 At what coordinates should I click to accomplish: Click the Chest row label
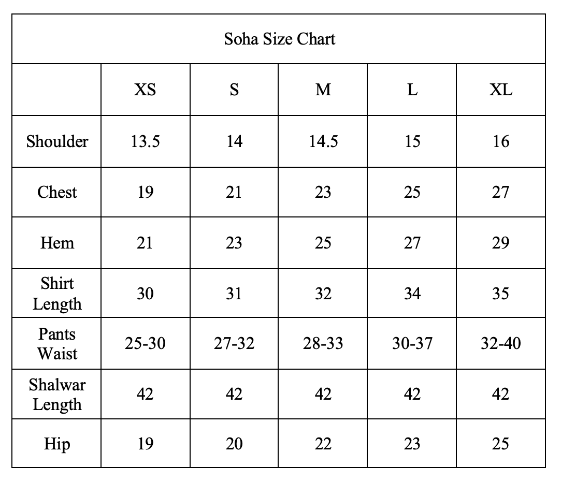pos(57,192)
